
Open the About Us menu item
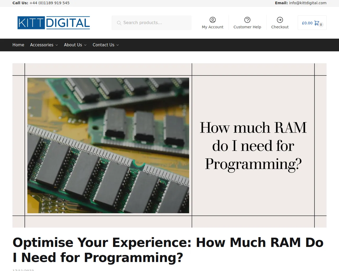point(73,45)
